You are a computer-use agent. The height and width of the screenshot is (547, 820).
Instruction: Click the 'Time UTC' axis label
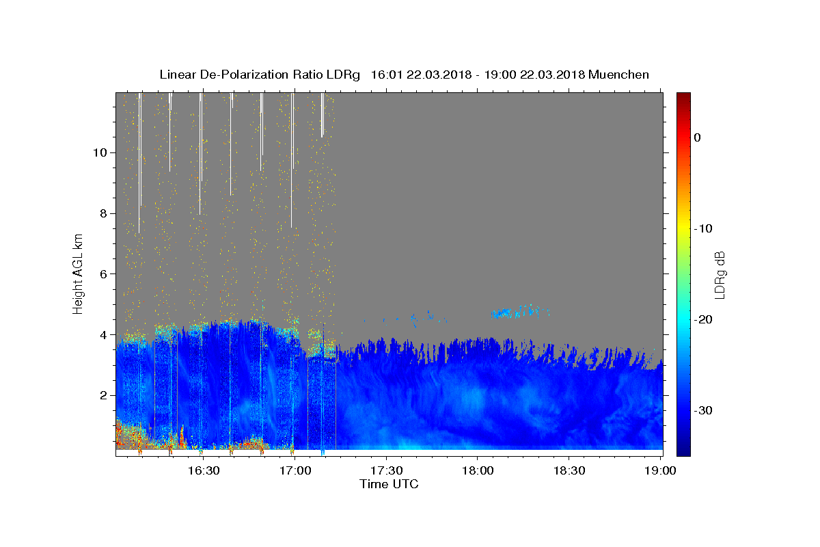point(389,484)
